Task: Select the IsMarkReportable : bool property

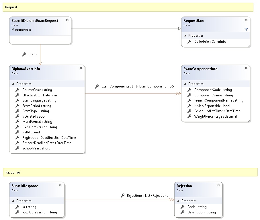Action: (x=212, y=106)
